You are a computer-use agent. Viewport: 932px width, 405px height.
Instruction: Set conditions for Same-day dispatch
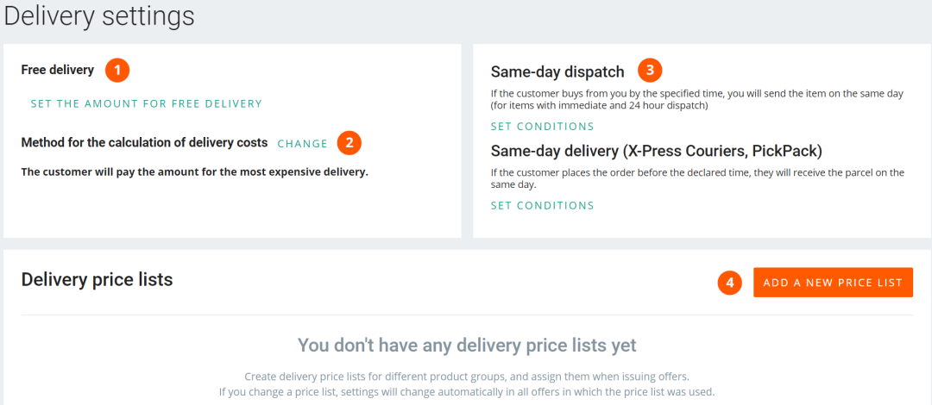(x=542, y=127)
